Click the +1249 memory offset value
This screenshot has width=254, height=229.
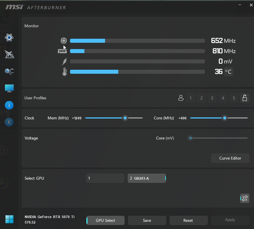click(77, 118)
